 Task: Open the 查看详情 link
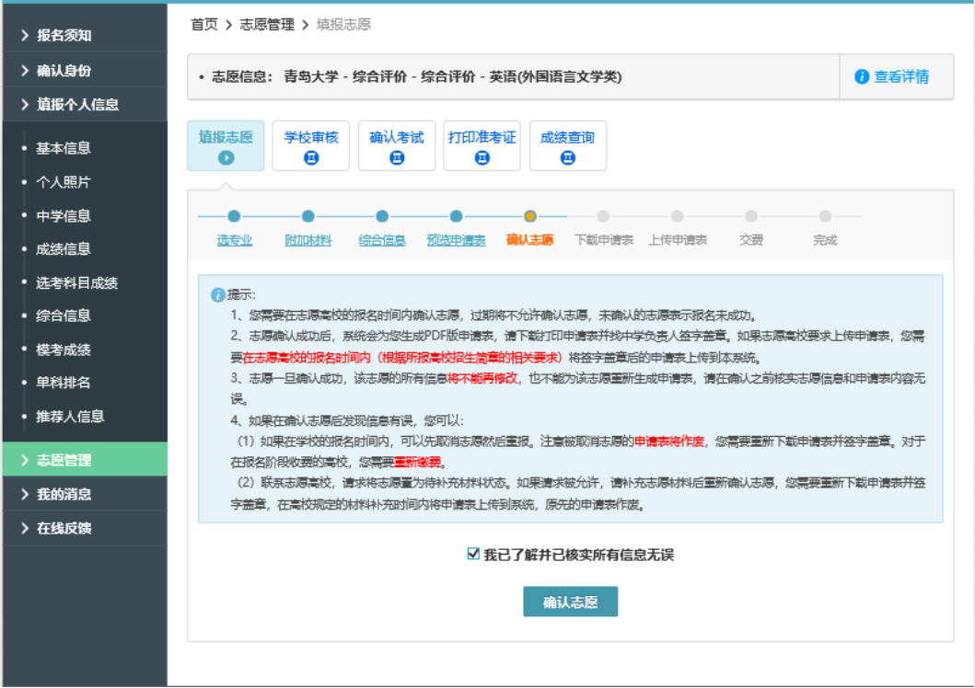coord(900,77)
